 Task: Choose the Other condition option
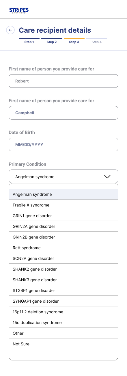[x=63, y=333]
